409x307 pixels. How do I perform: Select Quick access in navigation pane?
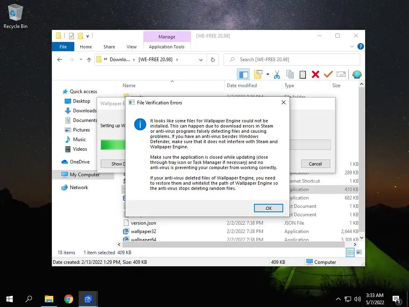[x=79, y=92]
